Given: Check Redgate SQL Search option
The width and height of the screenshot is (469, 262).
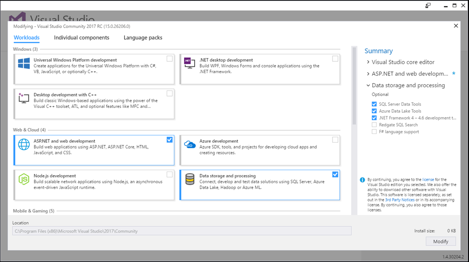Looking at the screenshot, I should pyautogui.click(x=374, y=124).
